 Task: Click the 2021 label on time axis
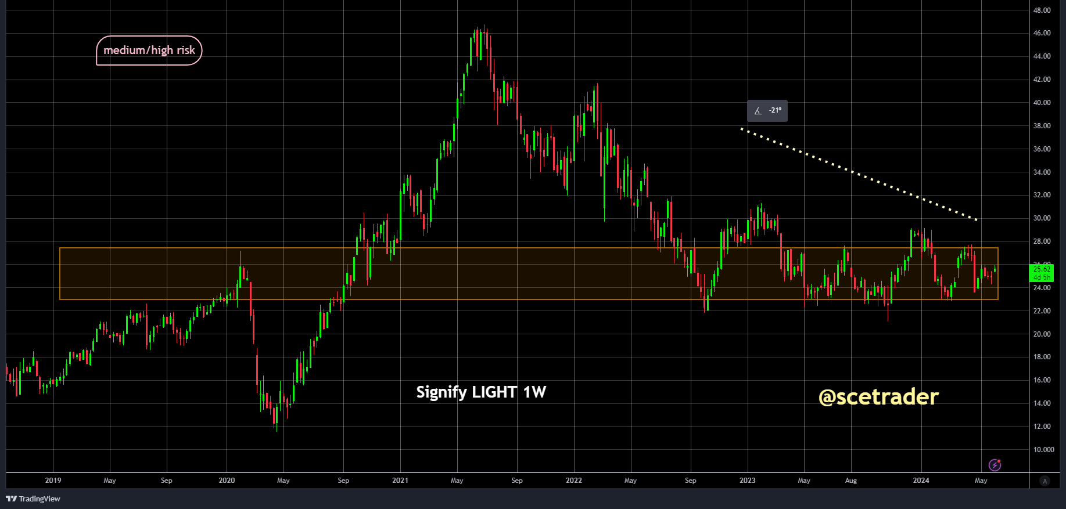pyautogui.click(x=400, y=481)
